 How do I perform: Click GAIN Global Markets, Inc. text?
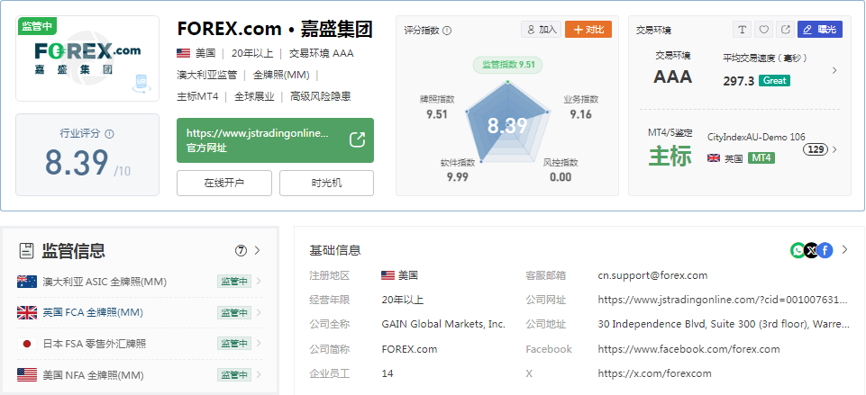(443, 325)
